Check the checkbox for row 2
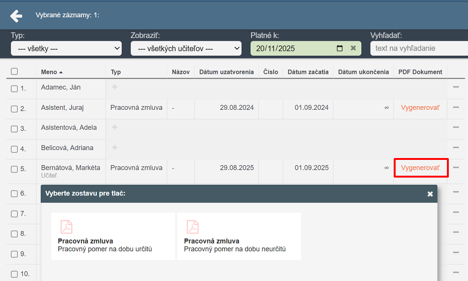468x281 pixels. coord(15,108)
